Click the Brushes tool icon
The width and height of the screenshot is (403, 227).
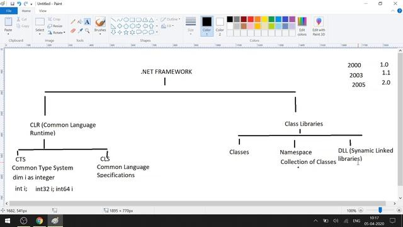click(100, 22)
